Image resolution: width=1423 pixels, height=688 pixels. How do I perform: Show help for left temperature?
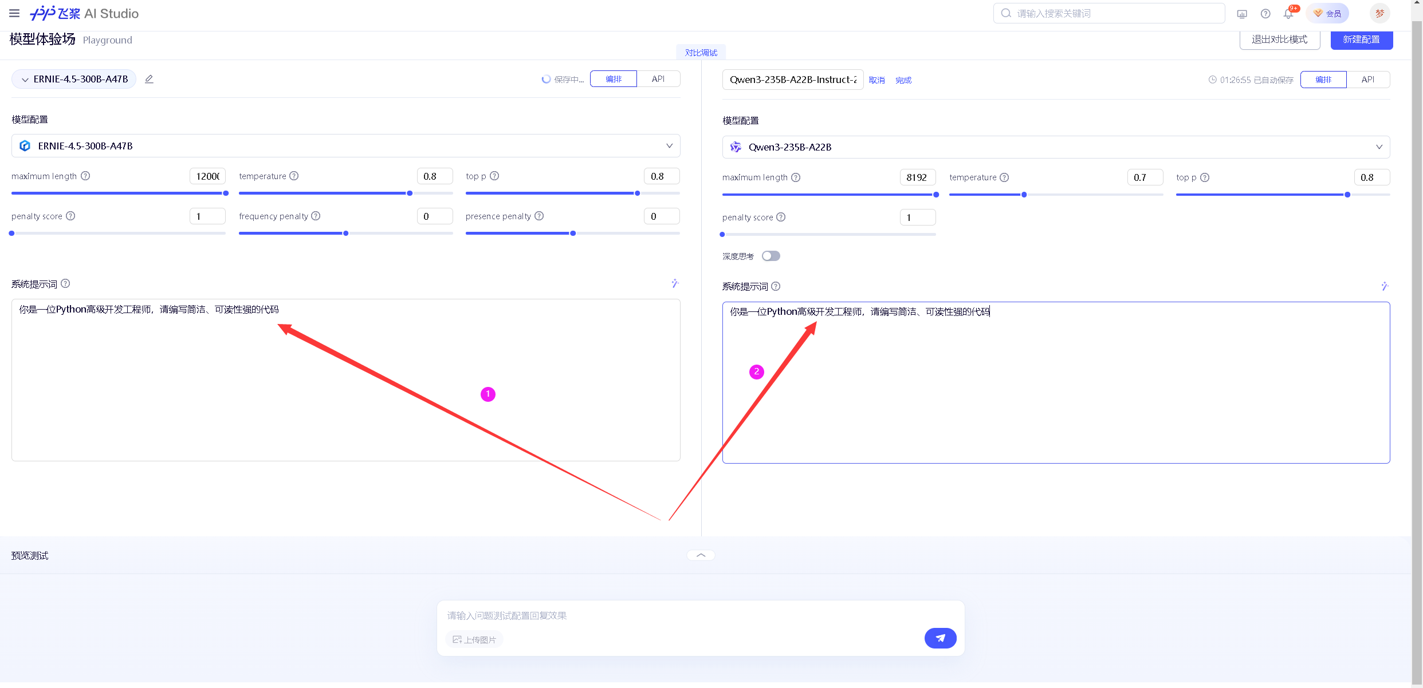pyautogui.click(x=294, y=176)
